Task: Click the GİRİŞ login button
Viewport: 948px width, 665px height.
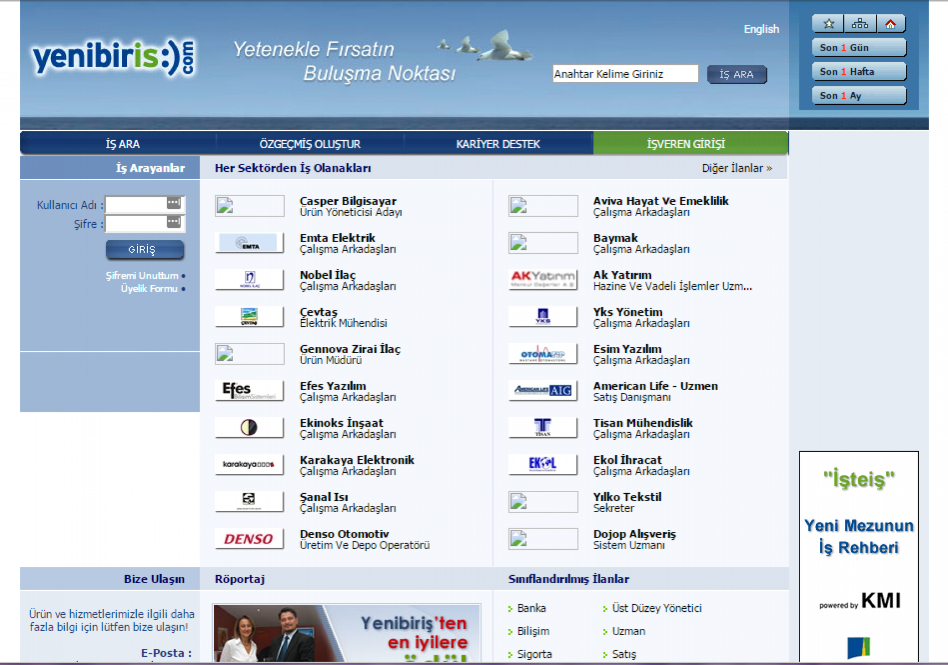Action: [145, 249]
